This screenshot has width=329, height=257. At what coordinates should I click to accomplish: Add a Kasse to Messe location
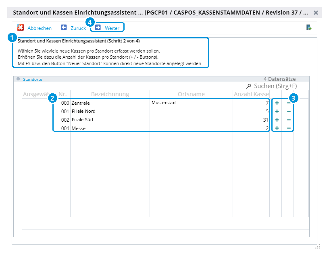(277, 128)
